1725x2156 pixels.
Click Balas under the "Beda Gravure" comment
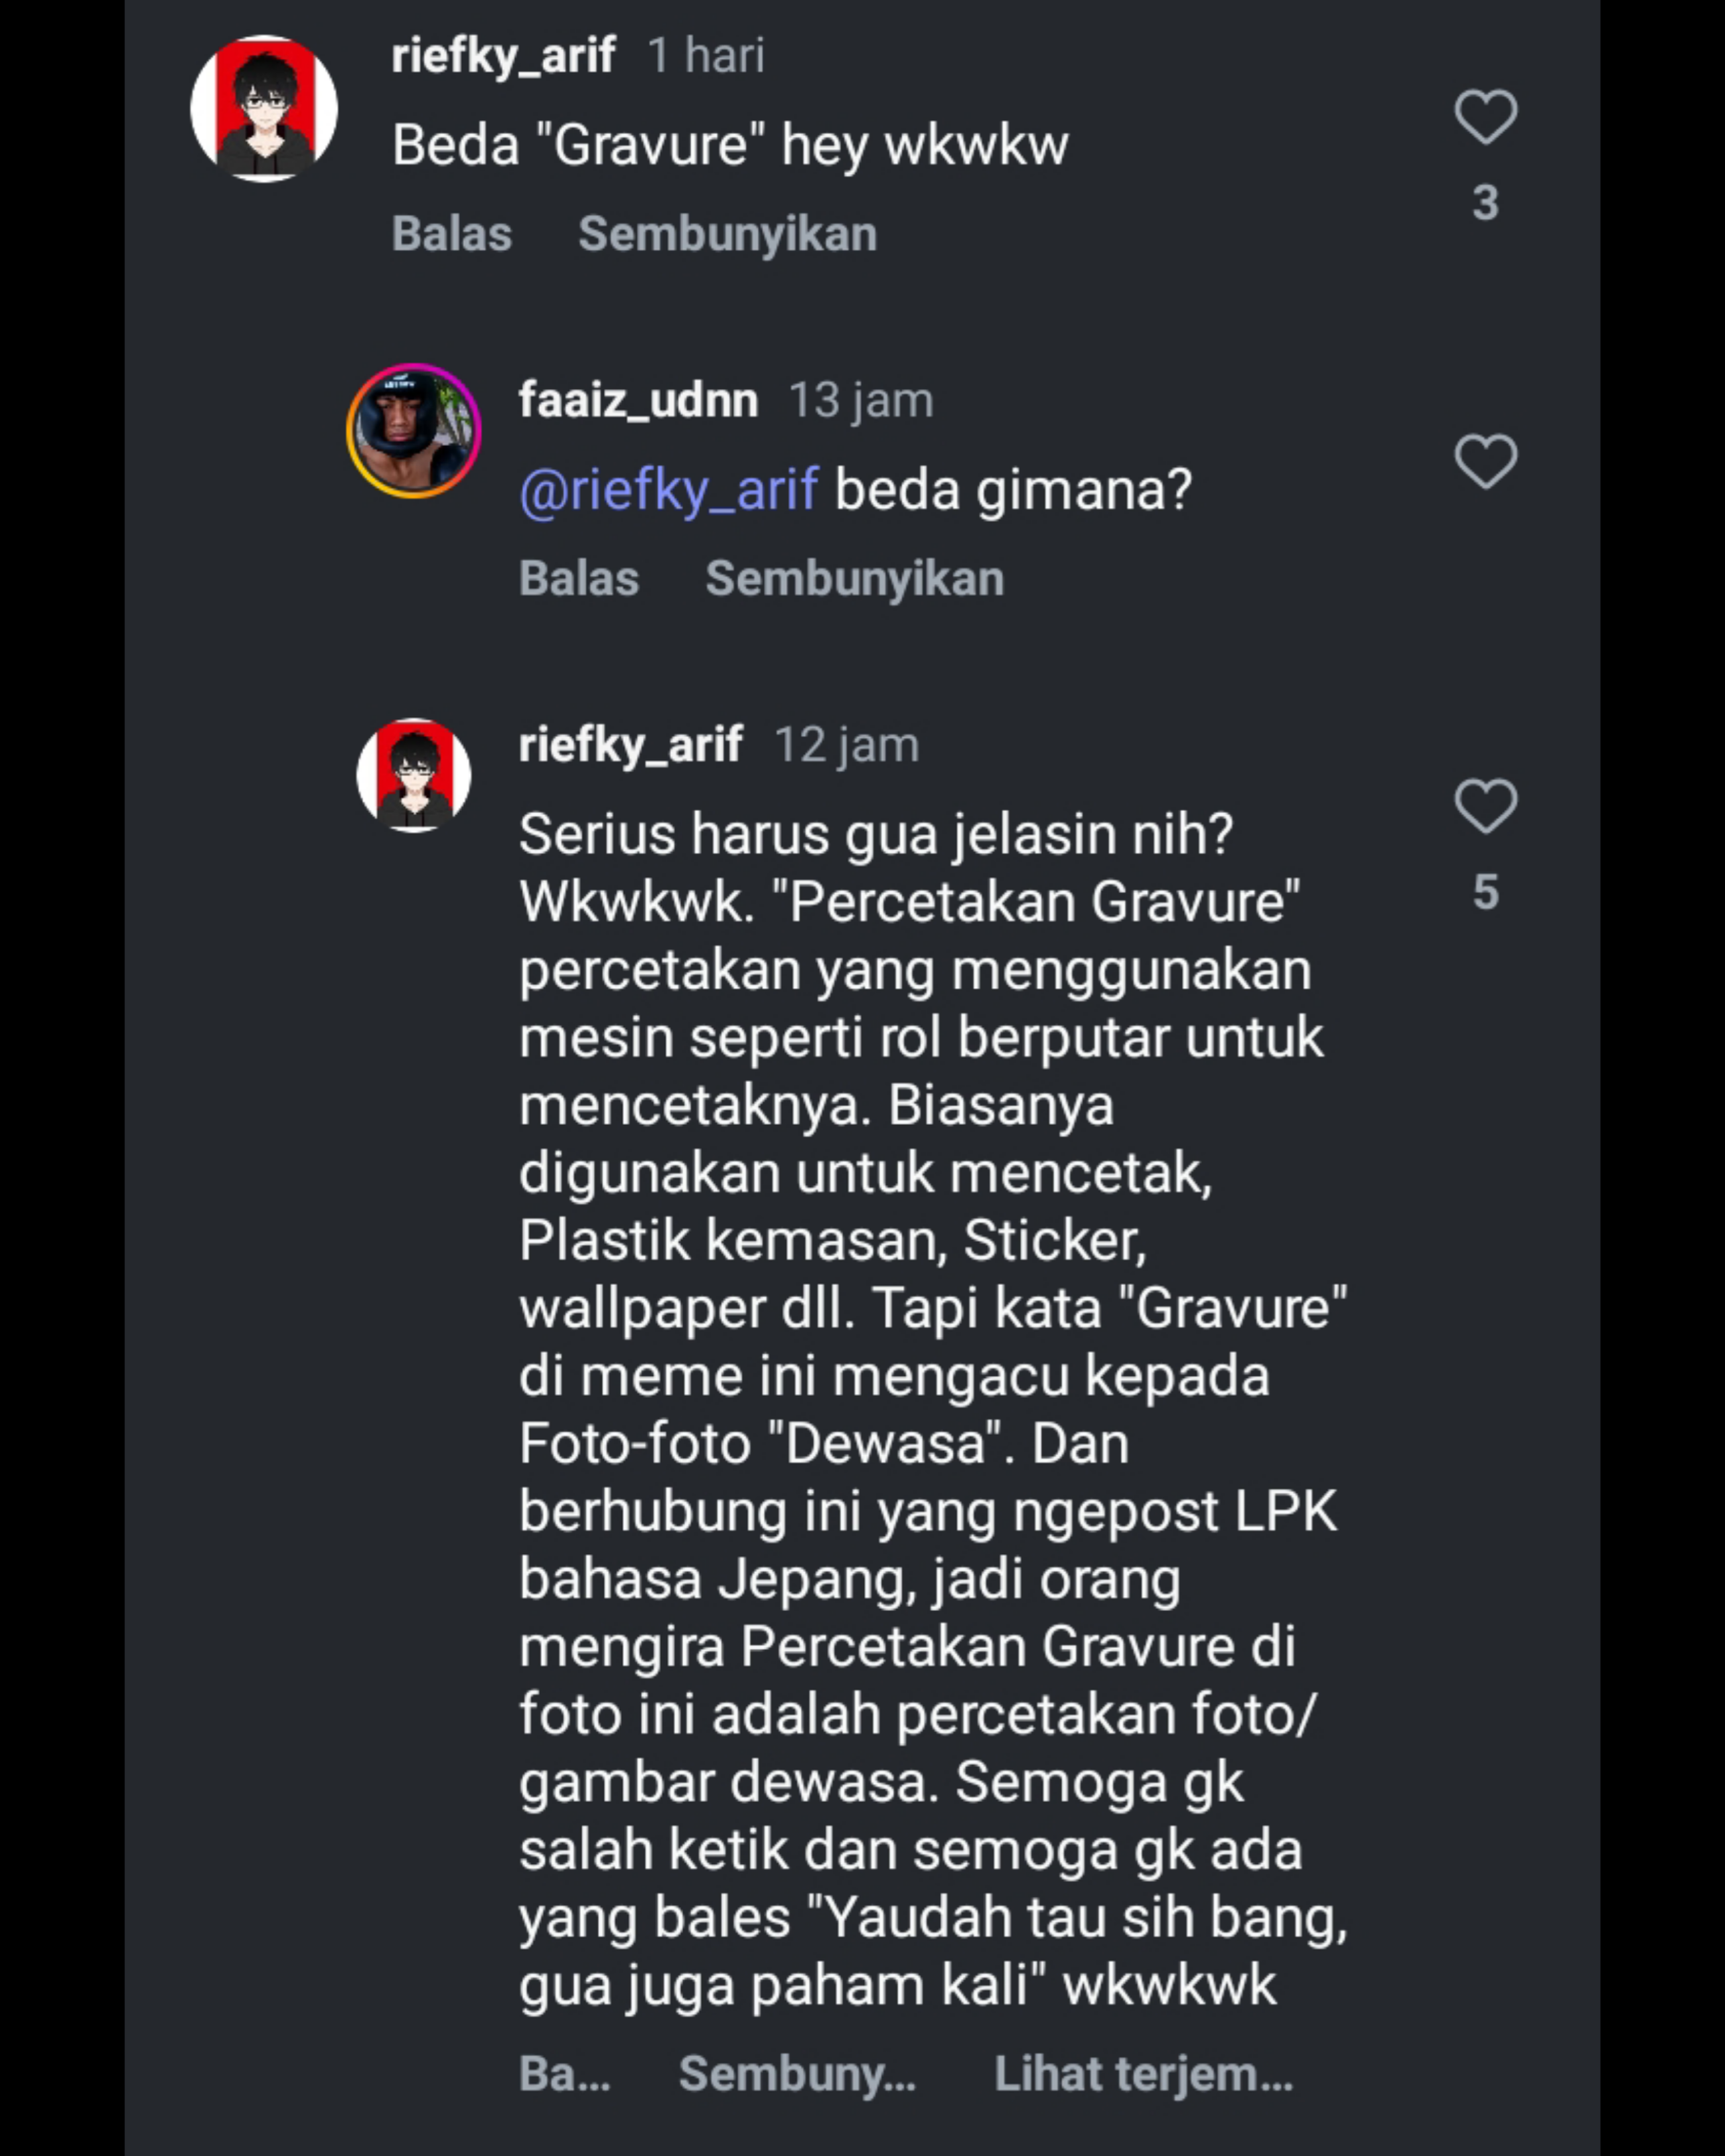point(452,234)
